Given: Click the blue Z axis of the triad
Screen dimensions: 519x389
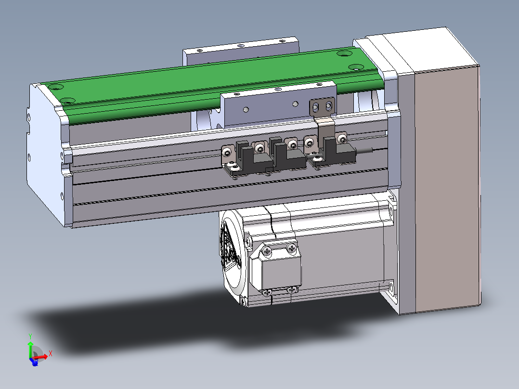Looking at the screenshot, I should coord(35,362).
